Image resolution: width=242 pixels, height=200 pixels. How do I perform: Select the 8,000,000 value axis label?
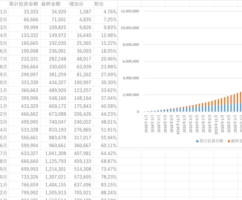coord(131,45)
